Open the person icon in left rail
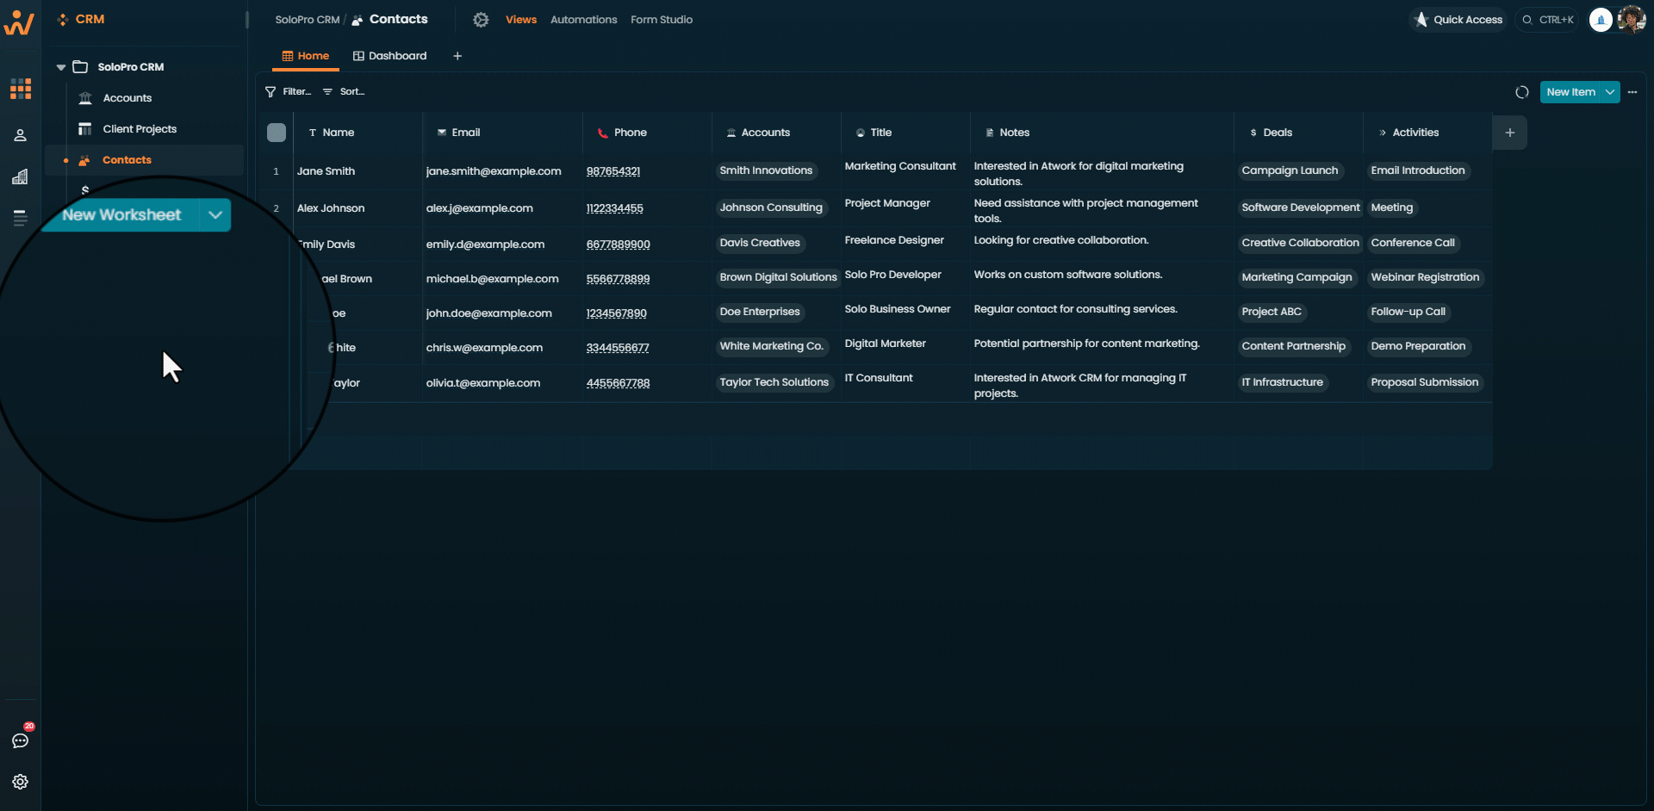 pos(21,135)
